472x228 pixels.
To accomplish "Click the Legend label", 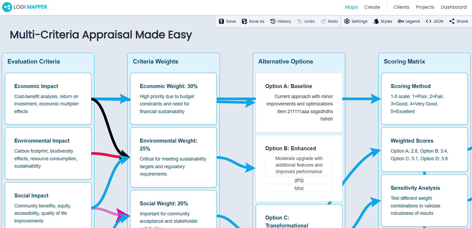I will pos(412,21).
